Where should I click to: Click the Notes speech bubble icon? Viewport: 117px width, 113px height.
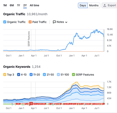[x=54, y=22]
